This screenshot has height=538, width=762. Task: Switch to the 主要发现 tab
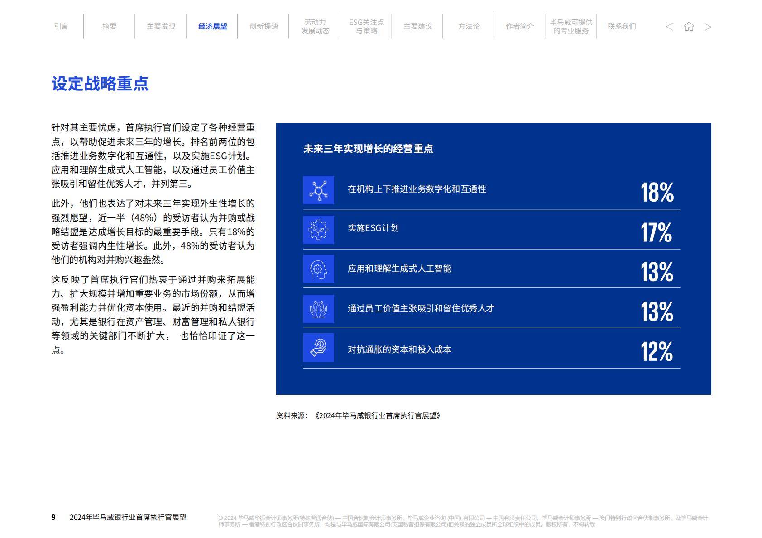[x=161, y=26]
